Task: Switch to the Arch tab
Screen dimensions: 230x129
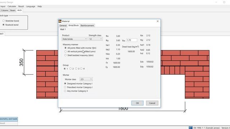Action: pyautogui.click(x=19, y=10)
